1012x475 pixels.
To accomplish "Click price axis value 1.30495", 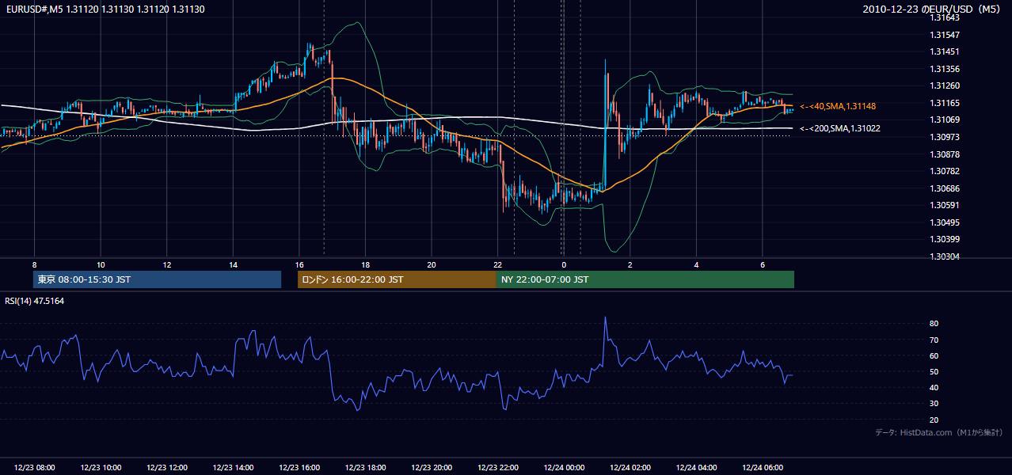I will 945,222.
